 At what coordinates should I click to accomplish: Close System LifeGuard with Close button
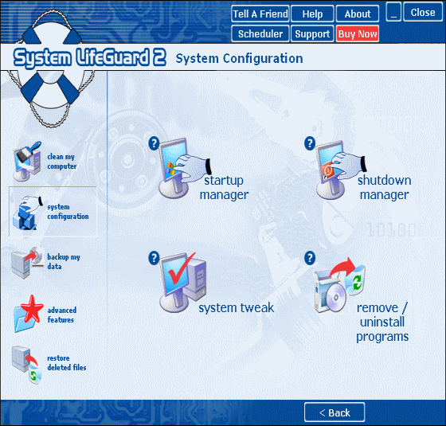coord(423,12)
